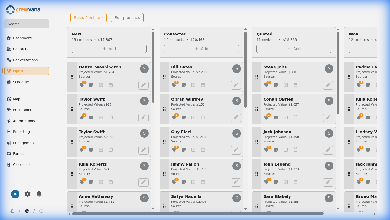
Task: Click the horizontal scrollbar at bottom of board
Action: [198, 214]
